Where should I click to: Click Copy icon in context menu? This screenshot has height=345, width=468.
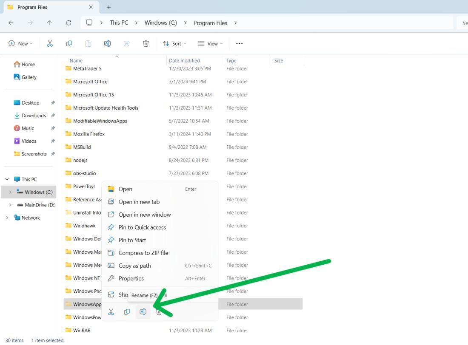(127, 312)
